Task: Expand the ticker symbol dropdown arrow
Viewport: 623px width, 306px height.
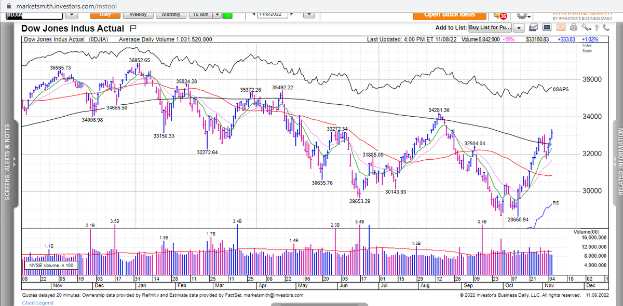Action: [x=71, y=15]
